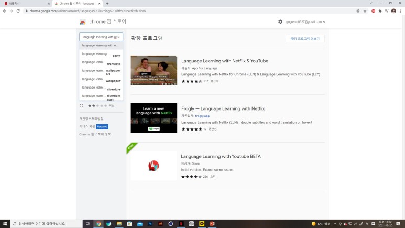Image resolution: width=405 pixels, height=228 pixels.
Task: Open File Explorer from the taskbar
Action: (119, 224)
